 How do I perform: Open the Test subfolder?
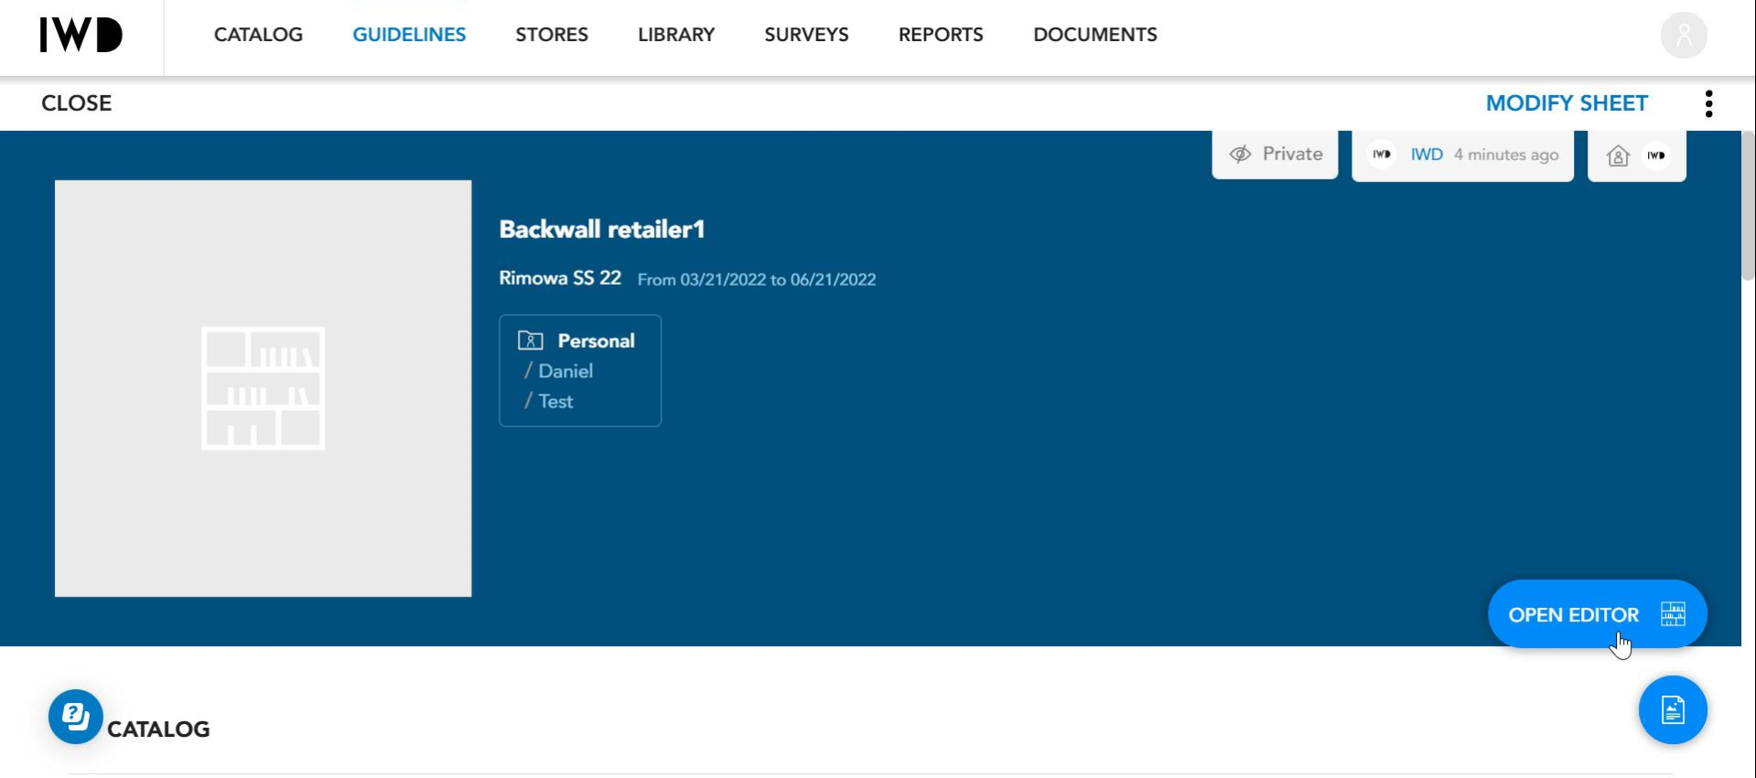click(555, 401)
